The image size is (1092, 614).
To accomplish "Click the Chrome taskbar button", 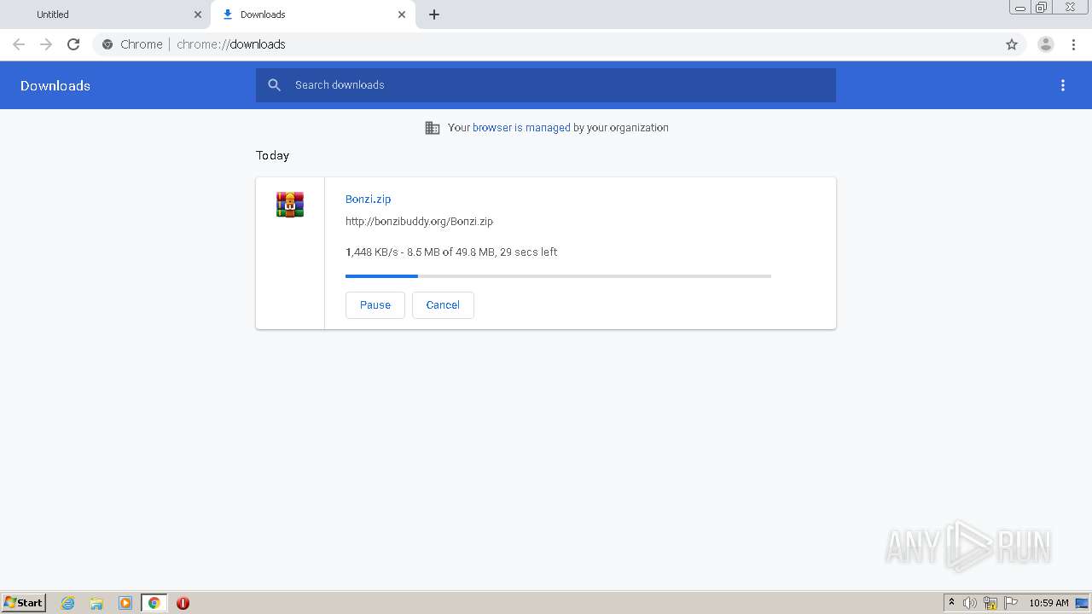I will tap(154, 603).
